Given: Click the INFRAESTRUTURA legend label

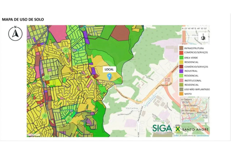Looking at the screenshot, I should (194, 48).
